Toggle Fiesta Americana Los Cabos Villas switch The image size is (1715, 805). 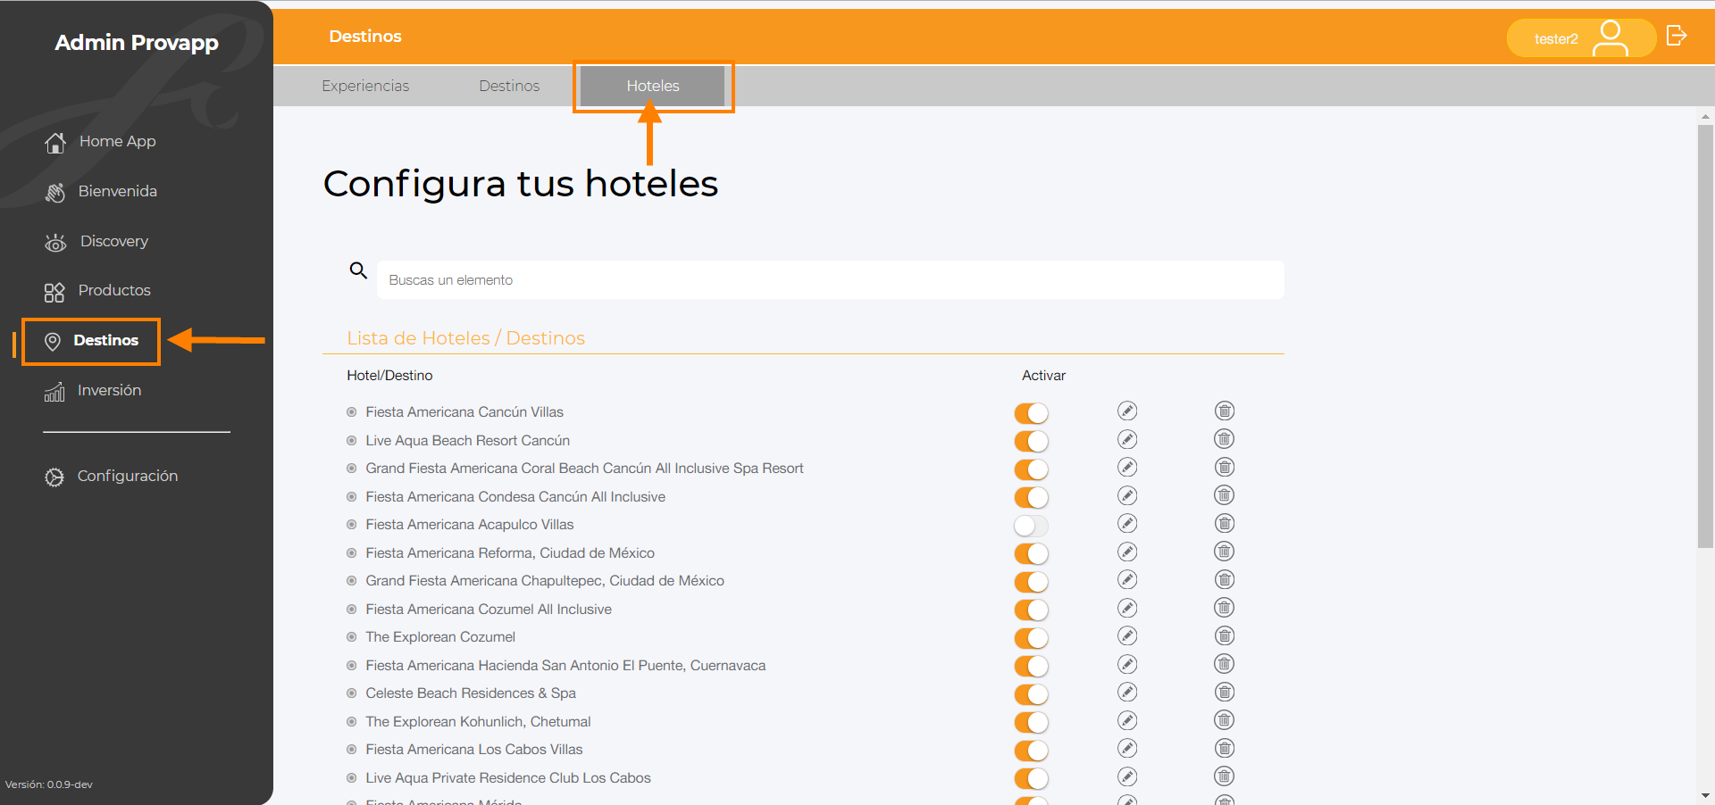click(1031, 751)
